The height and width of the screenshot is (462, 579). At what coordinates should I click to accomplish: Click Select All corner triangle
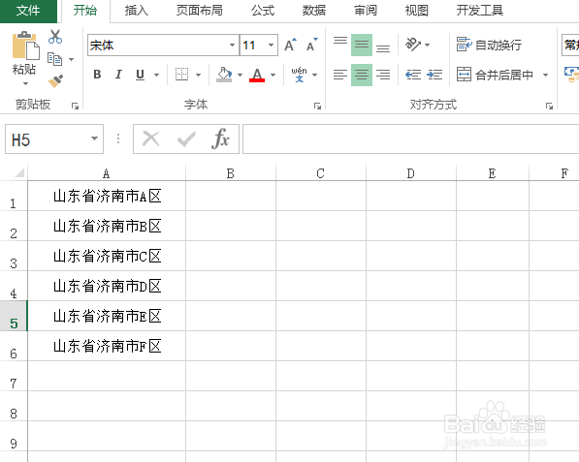[x=19, y=173]
